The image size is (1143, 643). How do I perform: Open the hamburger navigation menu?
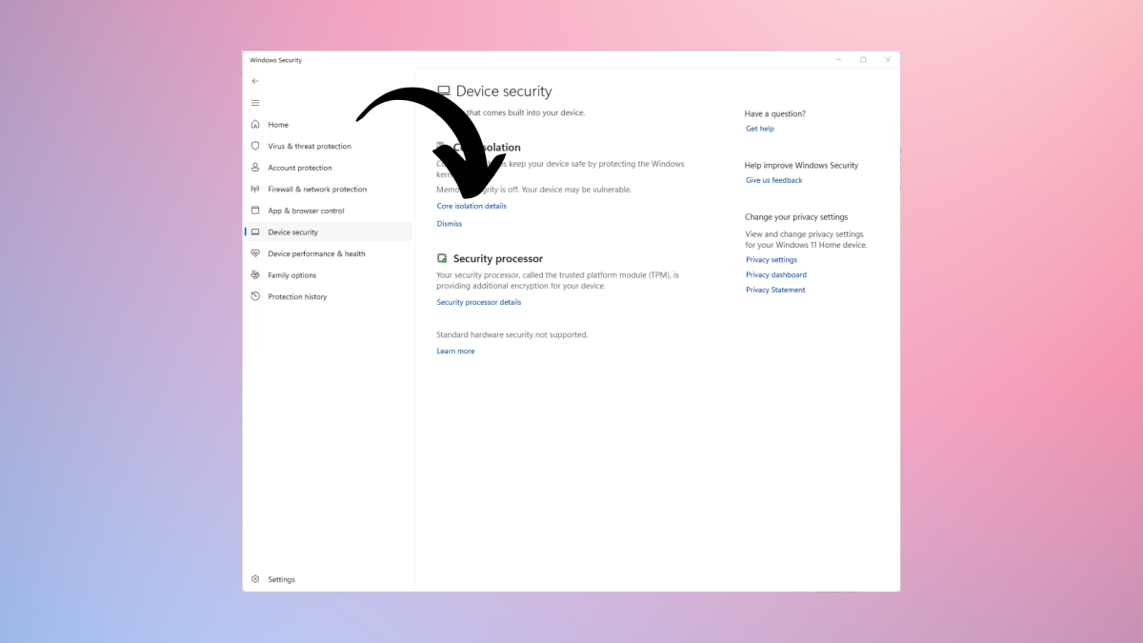pyautogui.click(x=254, y=103)
